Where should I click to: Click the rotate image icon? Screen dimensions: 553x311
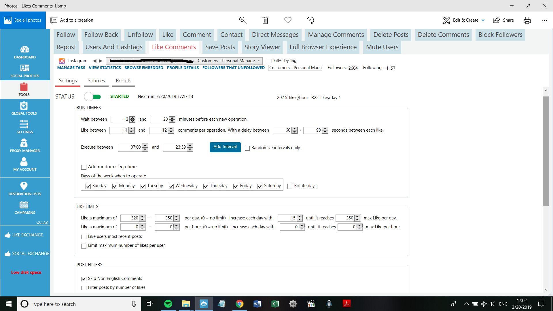310,20
